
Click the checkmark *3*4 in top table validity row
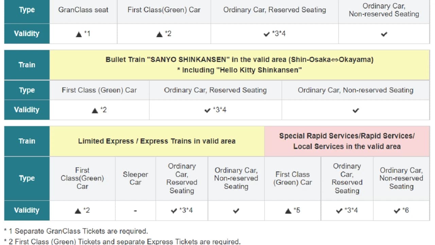pyautogui.click(x=275, y=34)
